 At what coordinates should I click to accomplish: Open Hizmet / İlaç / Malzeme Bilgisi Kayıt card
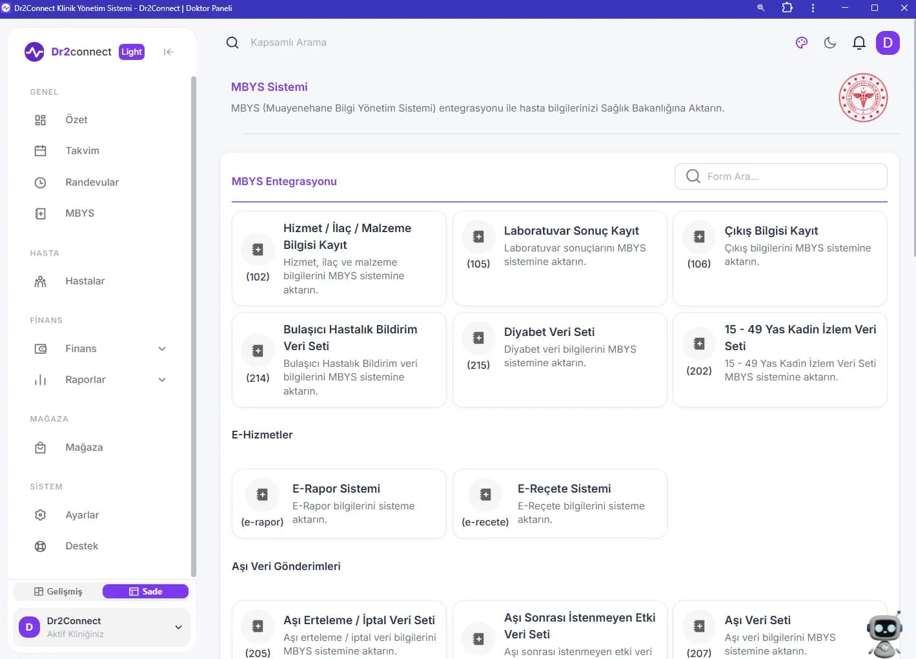tap(339, 259)
